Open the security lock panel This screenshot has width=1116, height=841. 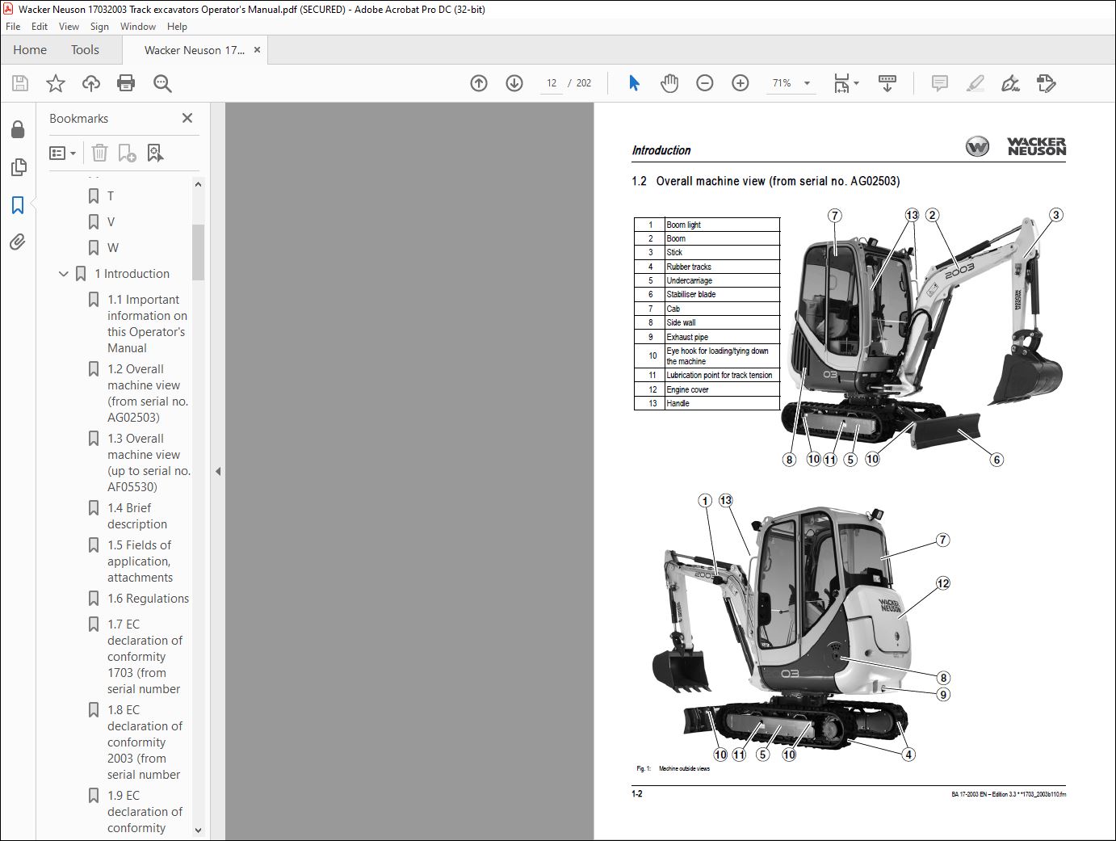click(x=18, y=130)
